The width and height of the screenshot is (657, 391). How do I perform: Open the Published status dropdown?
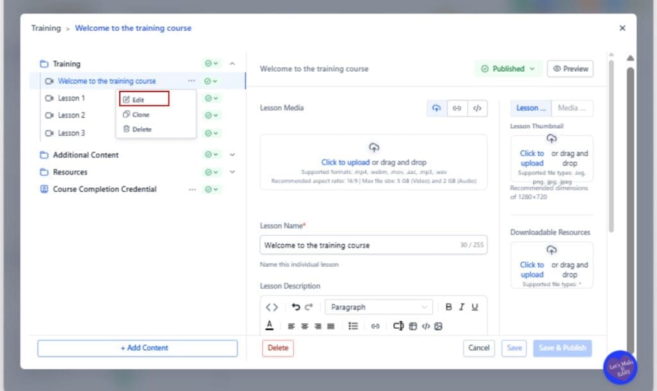(x=508, y=68)
